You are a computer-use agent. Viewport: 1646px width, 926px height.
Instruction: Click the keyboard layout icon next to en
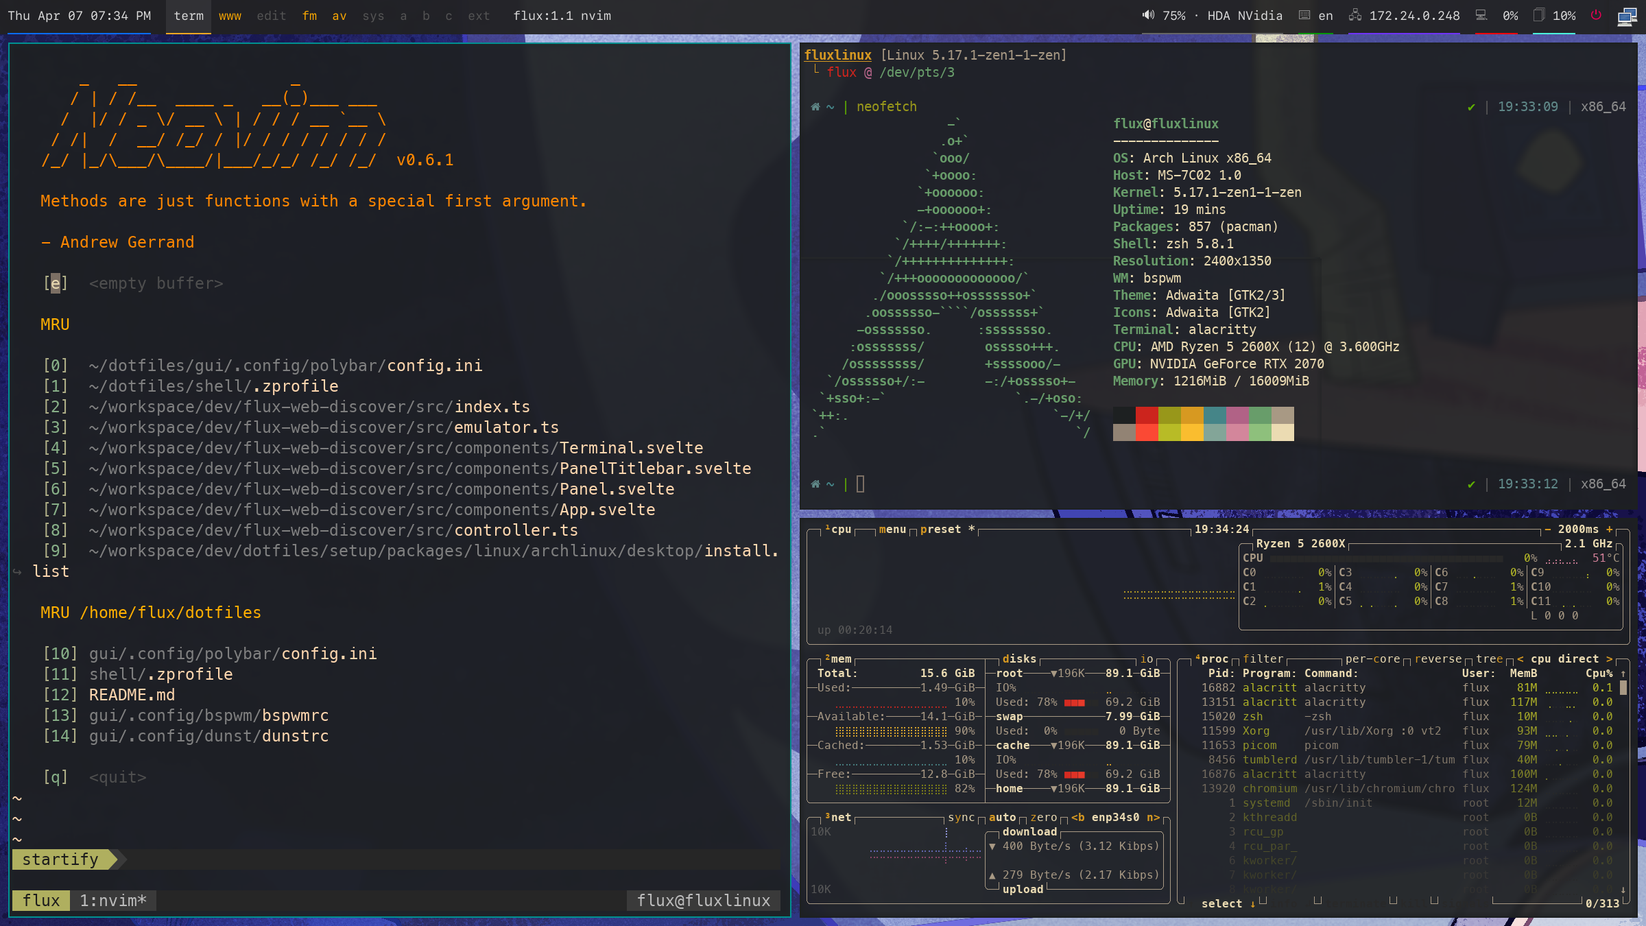point(1304,15)
